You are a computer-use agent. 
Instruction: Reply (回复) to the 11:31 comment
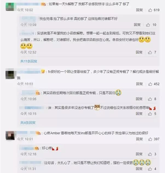click(139, 169)
